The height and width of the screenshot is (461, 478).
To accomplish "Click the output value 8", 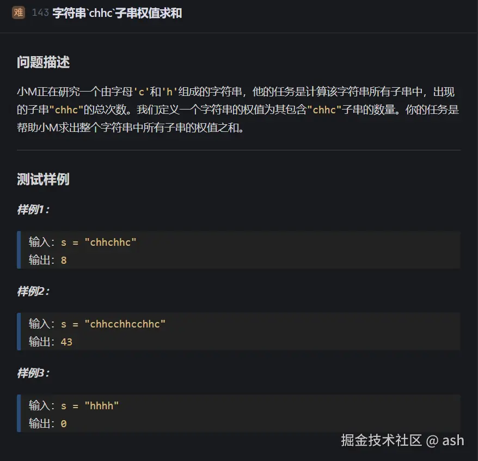I will click(64, 260).
